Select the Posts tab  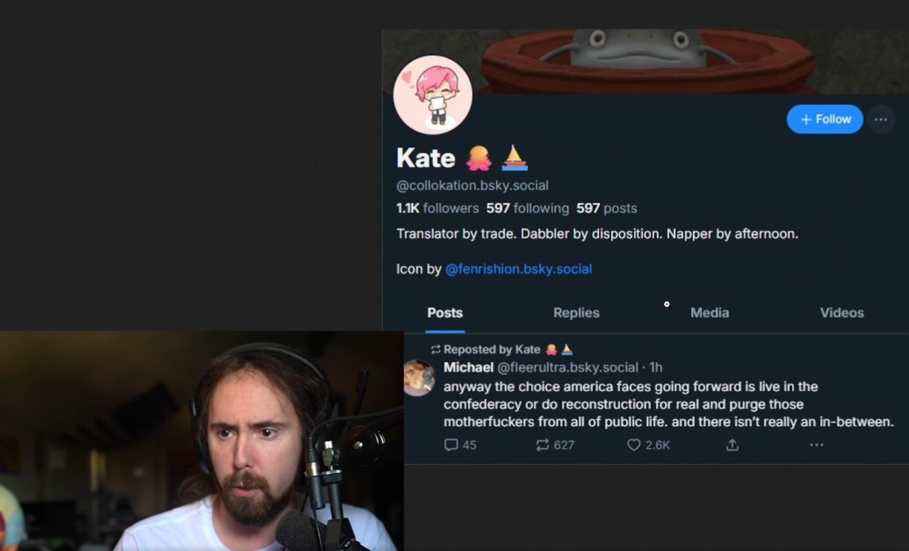445,312
